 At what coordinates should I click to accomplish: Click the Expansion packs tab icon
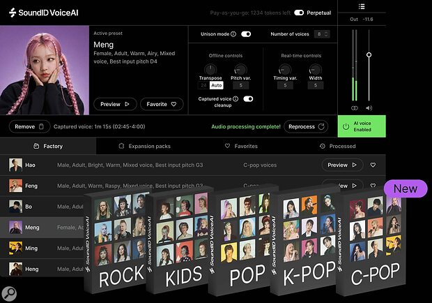[121, 146]
